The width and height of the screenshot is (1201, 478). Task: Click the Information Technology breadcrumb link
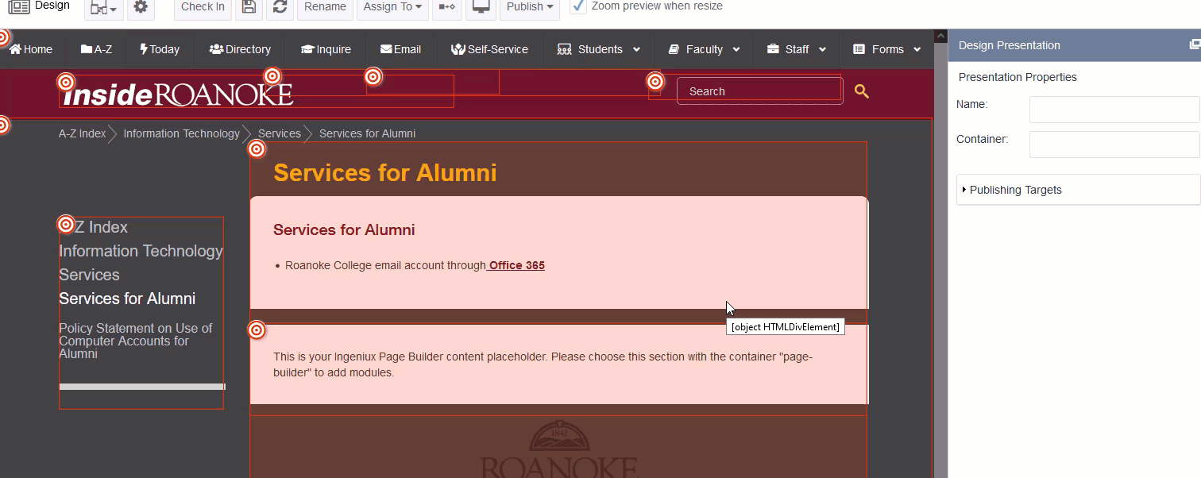[181, 133]
